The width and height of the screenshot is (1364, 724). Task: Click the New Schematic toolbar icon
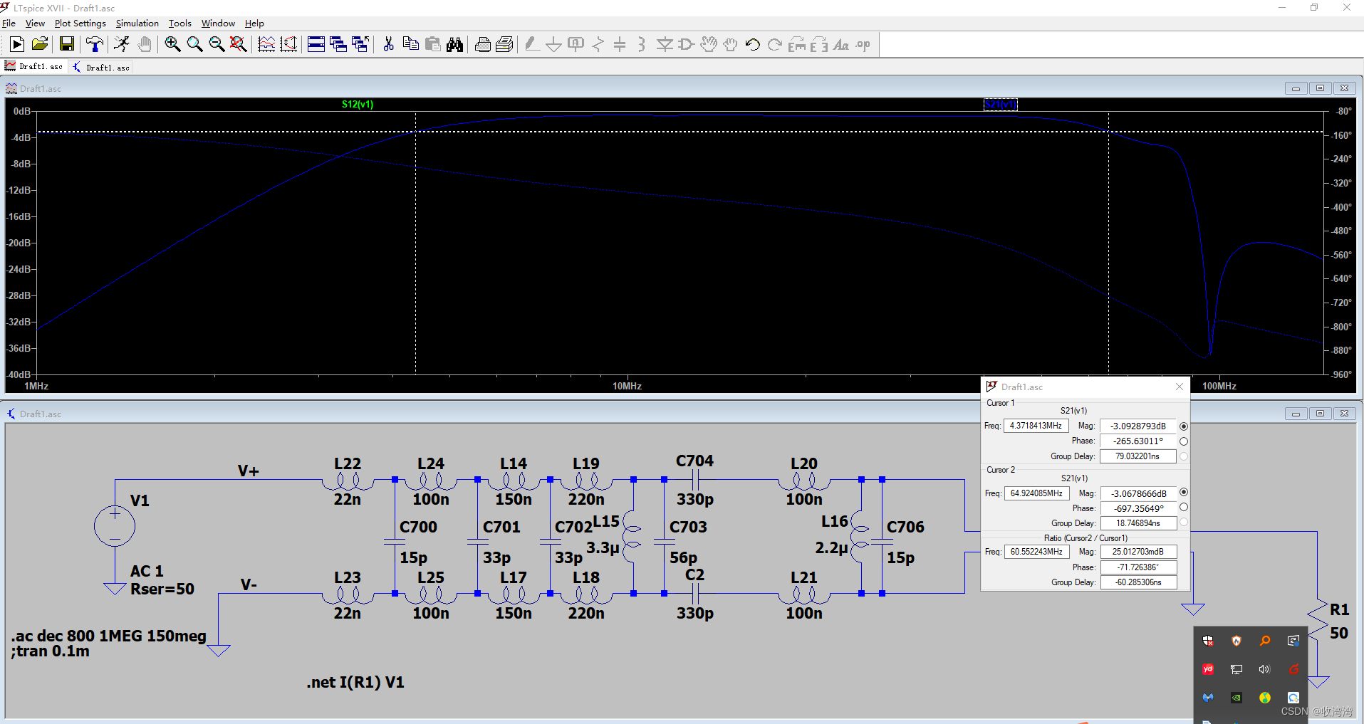17,44
